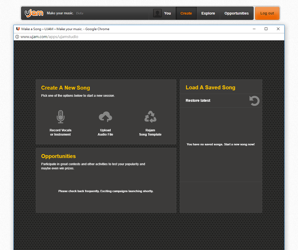Screen dimensions: 298x250
Task: Click the Create A New Song heading
Action: pos(66,88)
